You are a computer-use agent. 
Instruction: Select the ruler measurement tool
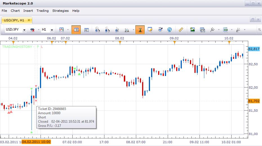tap(181, 30)
